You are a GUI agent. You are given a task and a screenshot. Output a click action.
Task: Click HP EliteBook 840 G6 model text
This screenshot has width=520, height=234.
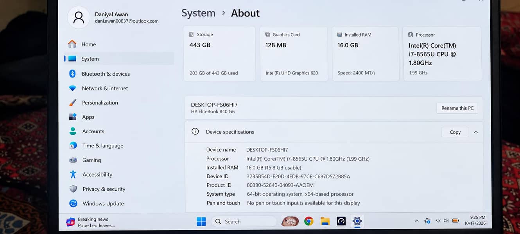[213, 112]
